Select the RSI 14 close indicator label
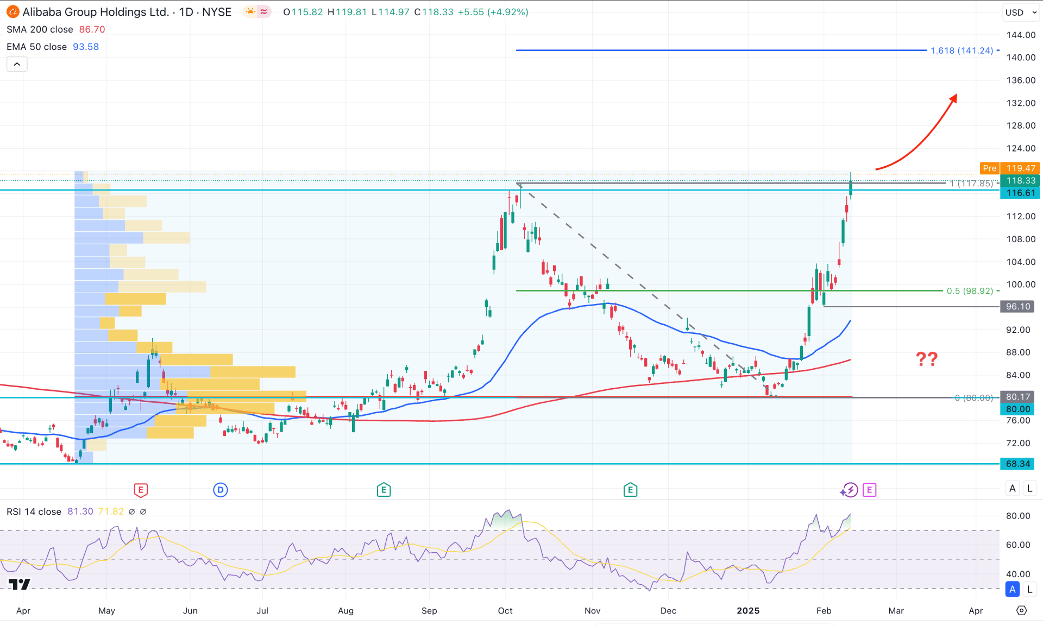 [x=34, y=511]
